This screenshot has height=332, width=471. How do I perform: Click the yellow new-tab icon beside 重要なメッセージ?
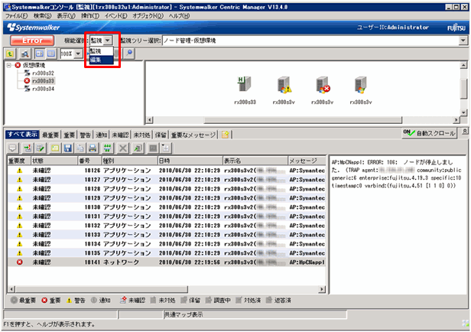pyautogui.click(x=225, y=135)
